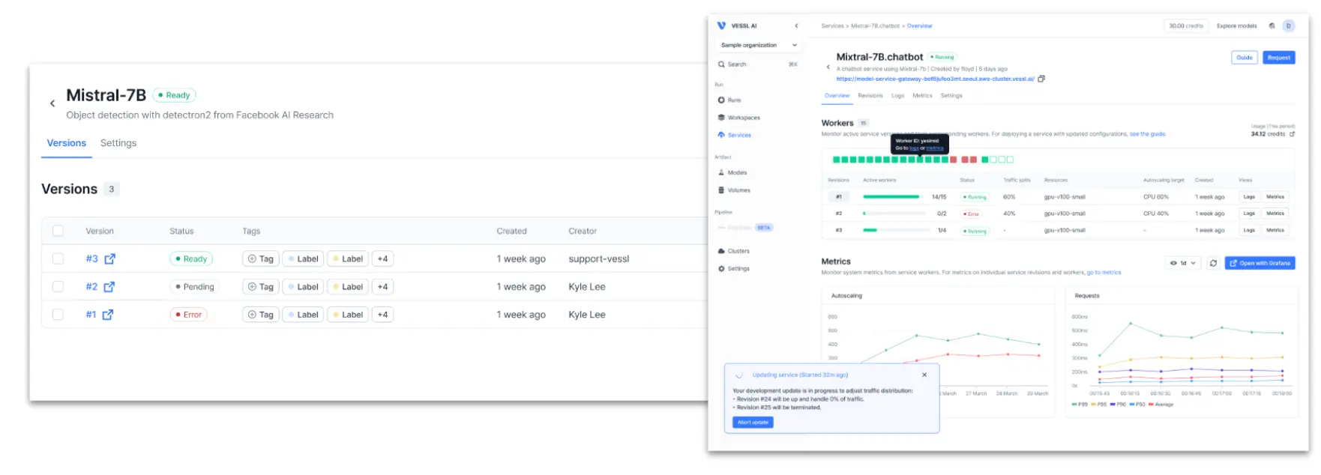Expand +4 more tags on version #3
The width and height of the screenshot is (1321, 475).
[382, 259]
